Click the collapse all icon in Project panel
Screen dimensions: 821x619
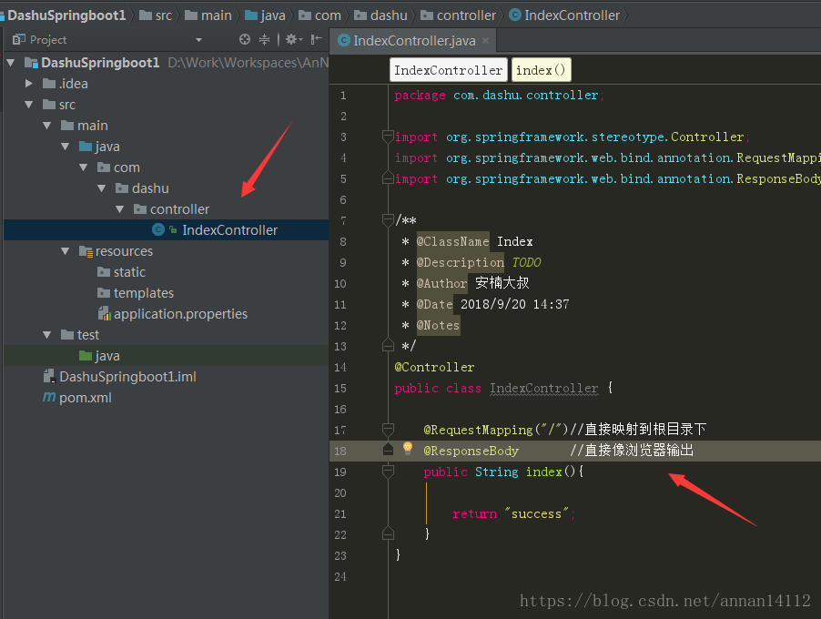coord(265,39)
